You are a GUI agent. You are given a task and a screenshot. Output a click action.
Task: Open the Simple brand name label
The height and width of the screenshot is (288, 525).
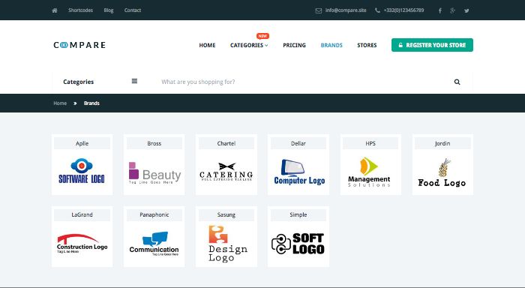click(298, 214)
